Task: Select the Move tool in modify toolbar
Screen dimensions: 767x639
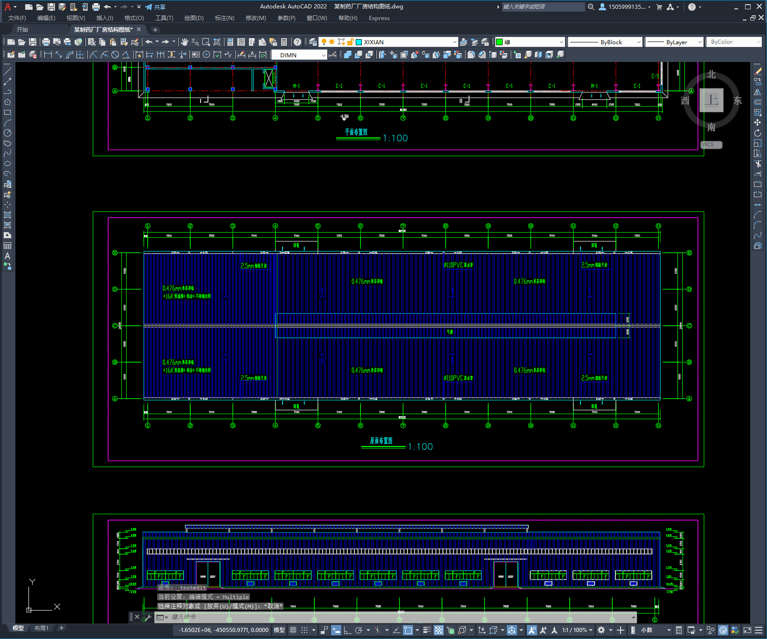Action: click(758, 123)
